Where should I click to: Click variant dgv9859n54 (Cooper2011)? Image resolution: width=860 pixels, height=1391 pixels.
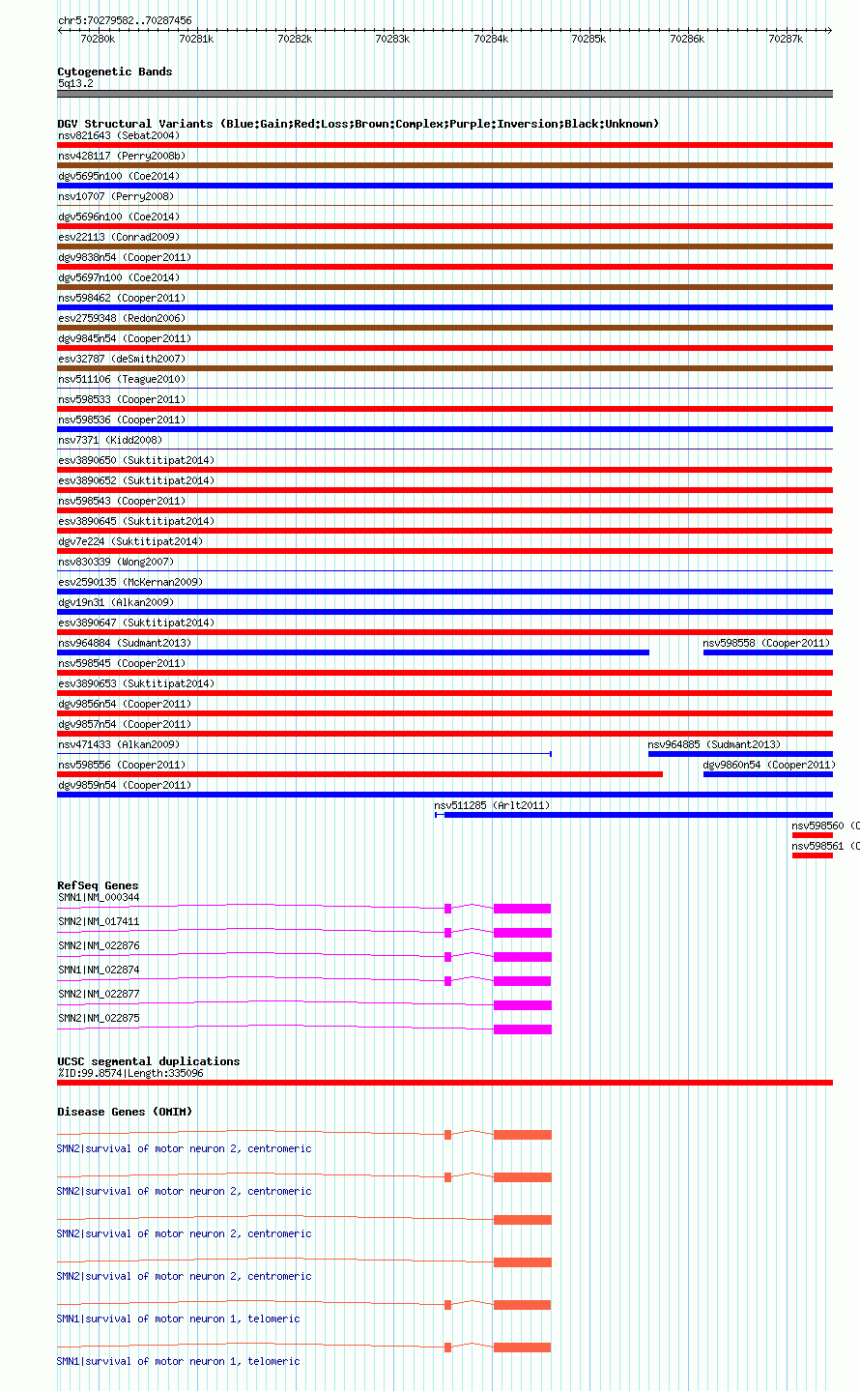point(125,785)
